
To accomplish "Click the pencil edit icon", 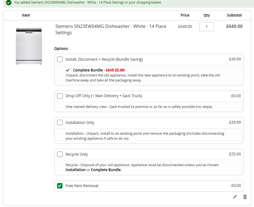I will [x=235, y=197].
